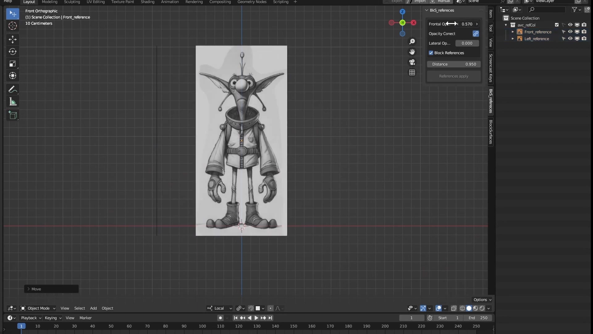Toggle Block References checkbox
The width and height of the screenshot is (593, 334).
pyautogui.click(x=431, y=53)
